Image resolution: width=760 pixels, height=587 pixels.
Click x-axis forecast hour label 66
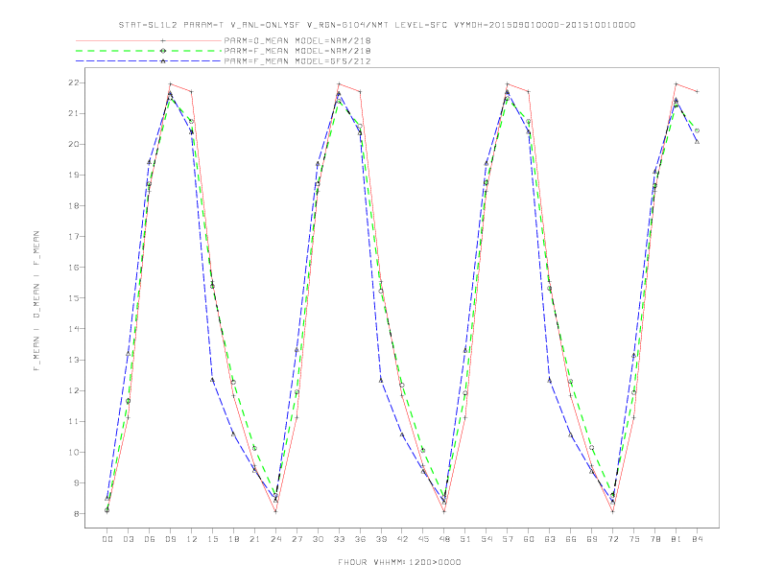(x=571, y=539)
